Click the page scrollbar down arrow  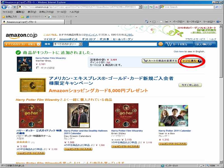[221, 162]
